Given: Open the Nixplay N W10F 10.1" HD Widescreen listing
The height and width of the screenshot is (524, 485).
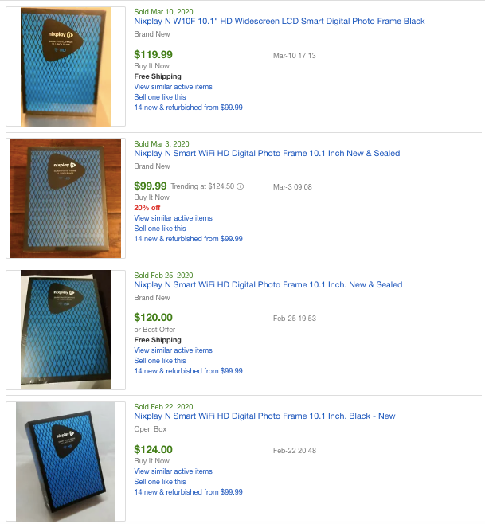Looking at the screenshot, I should point(279,21).
